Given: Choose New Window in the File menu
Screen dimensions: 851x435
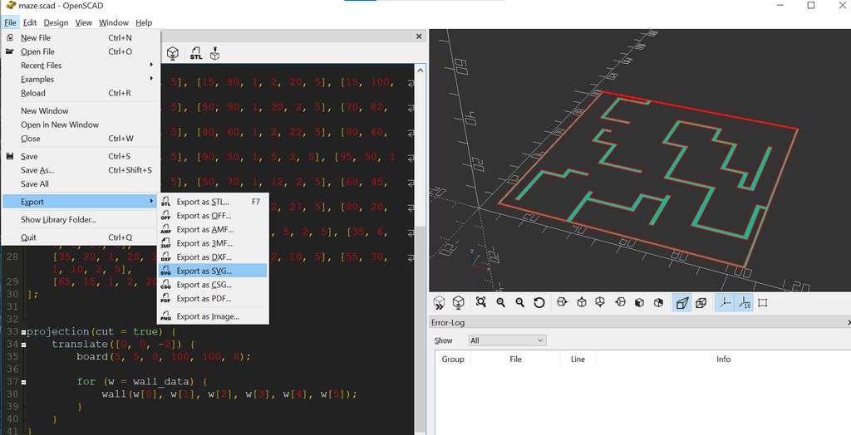Looking at the screenshot, I should tap(81, 110).
